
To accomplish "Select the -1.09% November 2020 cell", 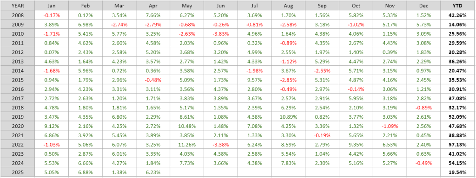I will 390,126.
